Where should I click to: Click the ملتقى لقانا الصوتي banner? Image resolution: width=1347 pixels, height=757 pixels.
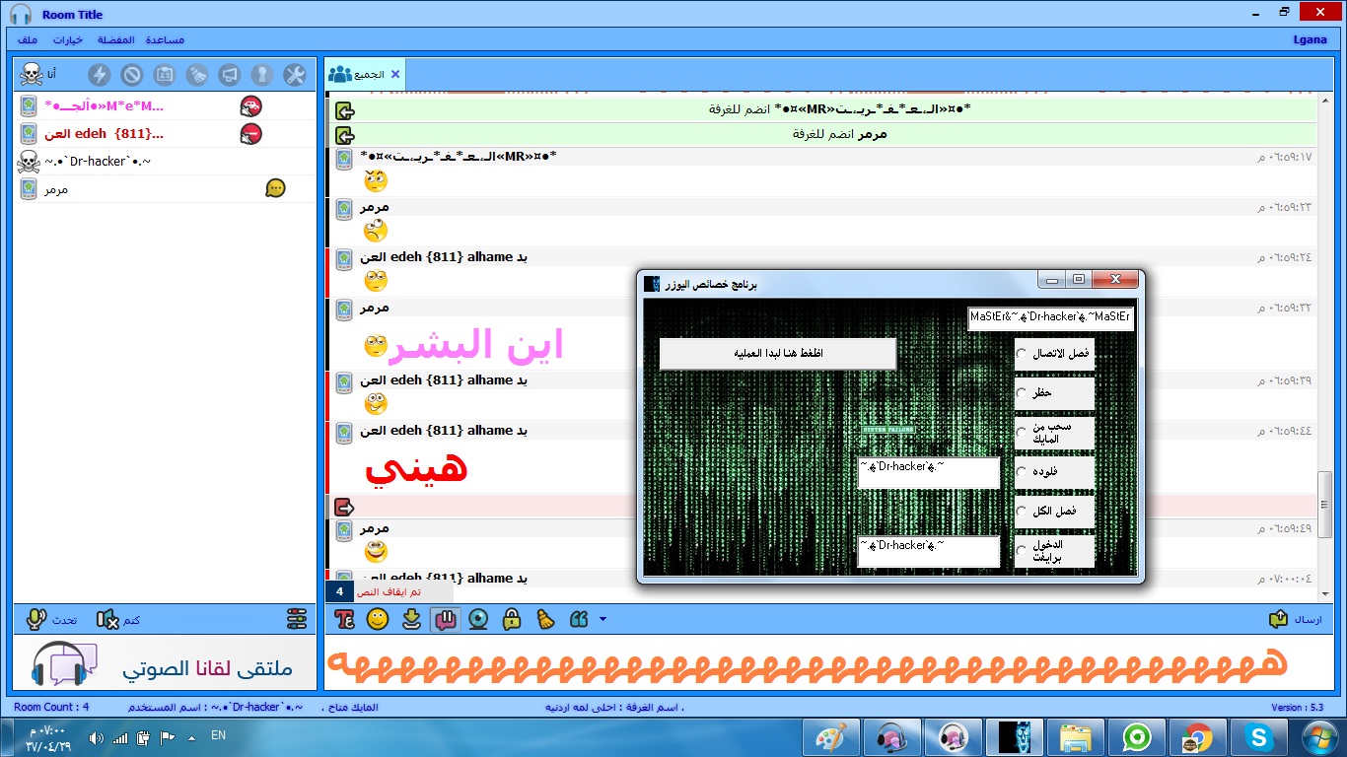point(166,664)
